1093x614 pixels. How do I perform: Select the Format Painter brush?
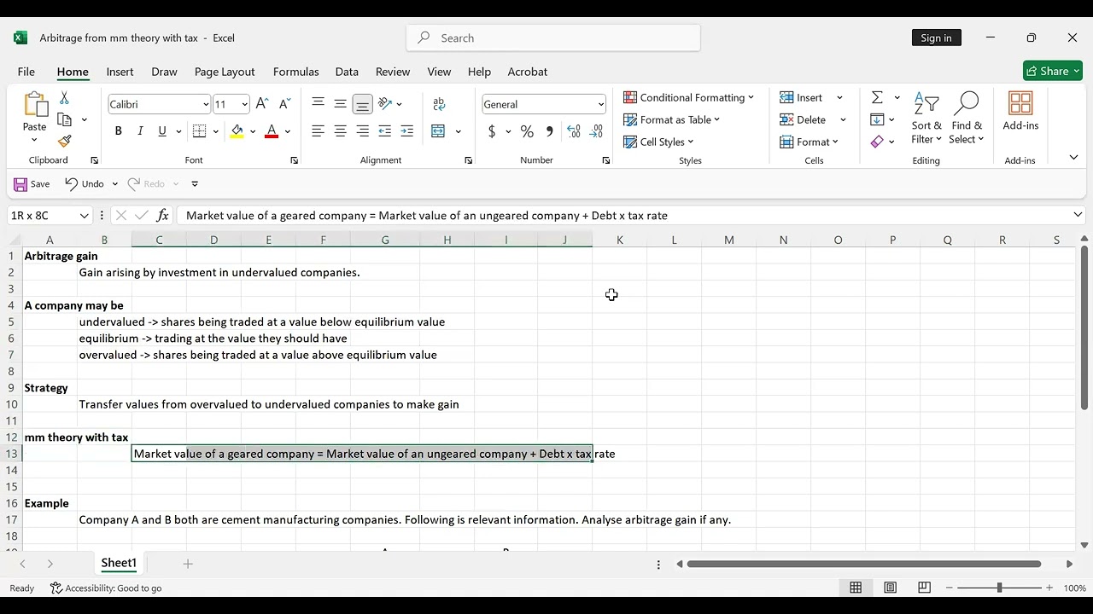(64, 141)
